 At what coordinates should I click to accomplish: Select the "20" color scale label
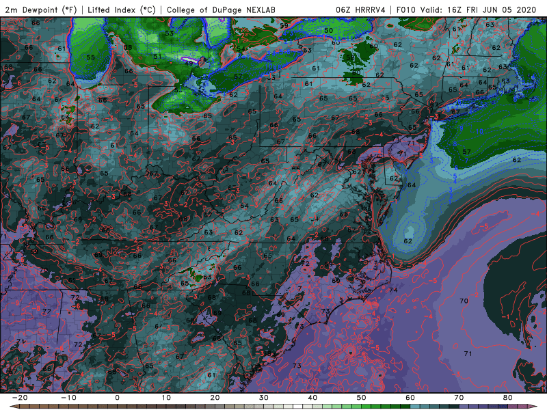tap(215, 398)
